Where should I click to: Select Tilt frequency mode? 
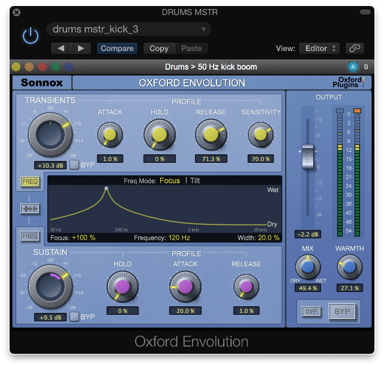tap(195, 181)
